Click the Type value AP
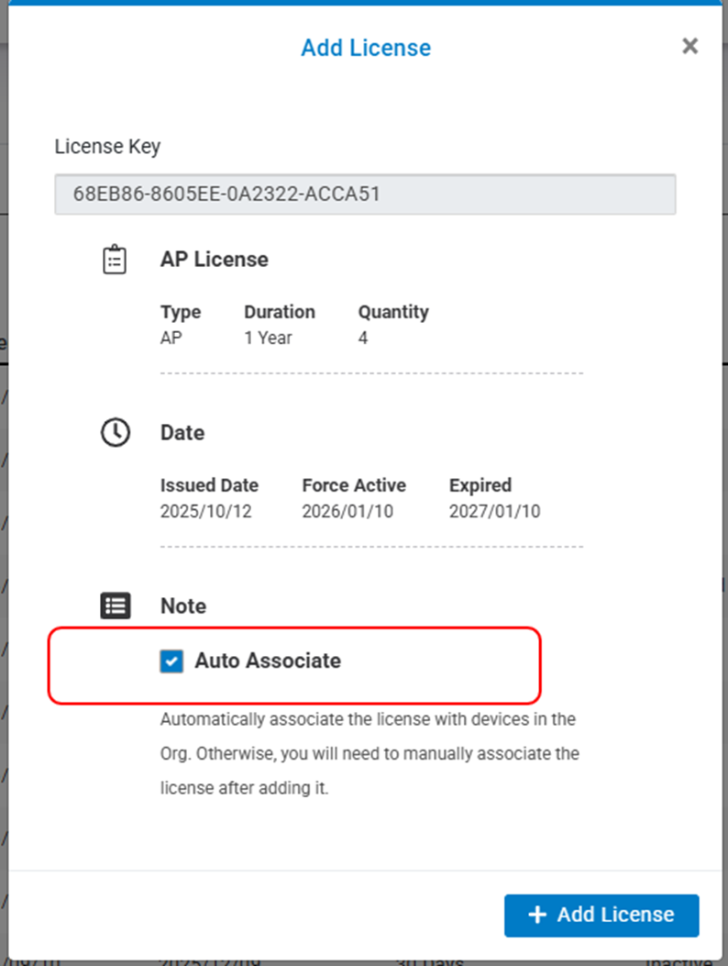The width and height of the screenshot is (728, 966). click(x=171, y=338)
